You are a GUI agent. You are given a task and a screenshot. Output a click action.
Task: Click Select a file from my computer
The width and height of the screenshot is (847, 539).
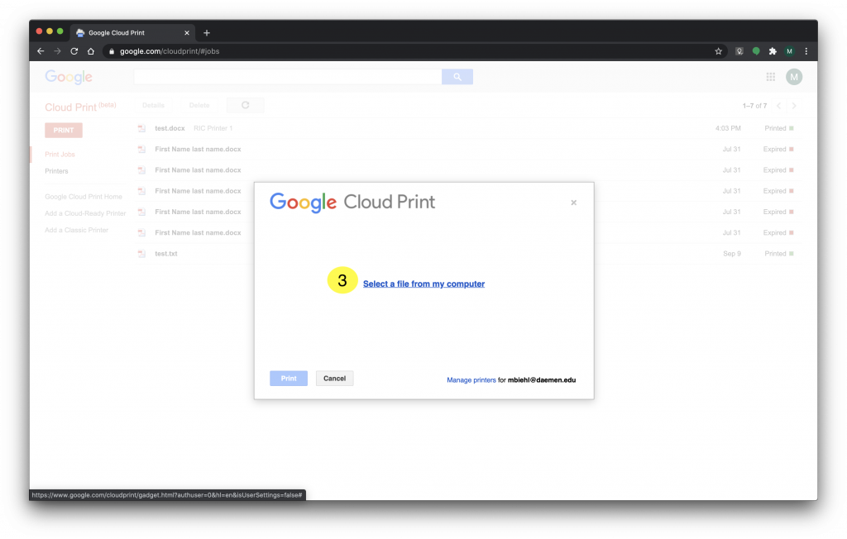pyautogui.click(x=424, y=284)
